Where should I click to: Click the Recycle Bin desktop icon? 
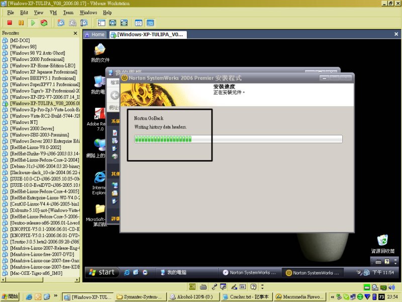click(383, 244)
